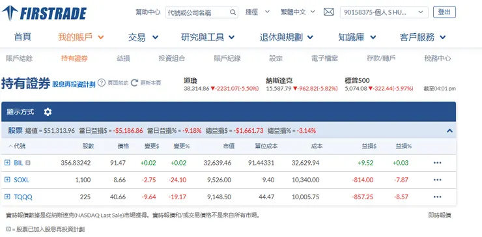The height and width of the screenshot is (237, 482).
Task: Switch to 投資組合 tab
Action: 172,59
